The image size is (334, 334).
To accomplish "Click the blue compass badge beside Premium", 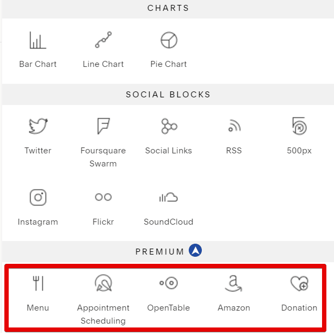I will [x=195, y=251].
